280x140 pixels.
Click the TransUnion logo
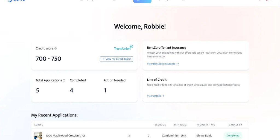tap(123, 48)
